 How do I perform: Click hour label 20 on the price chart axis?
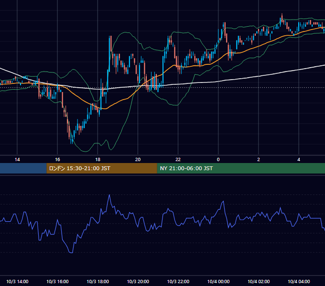(138, 160)
